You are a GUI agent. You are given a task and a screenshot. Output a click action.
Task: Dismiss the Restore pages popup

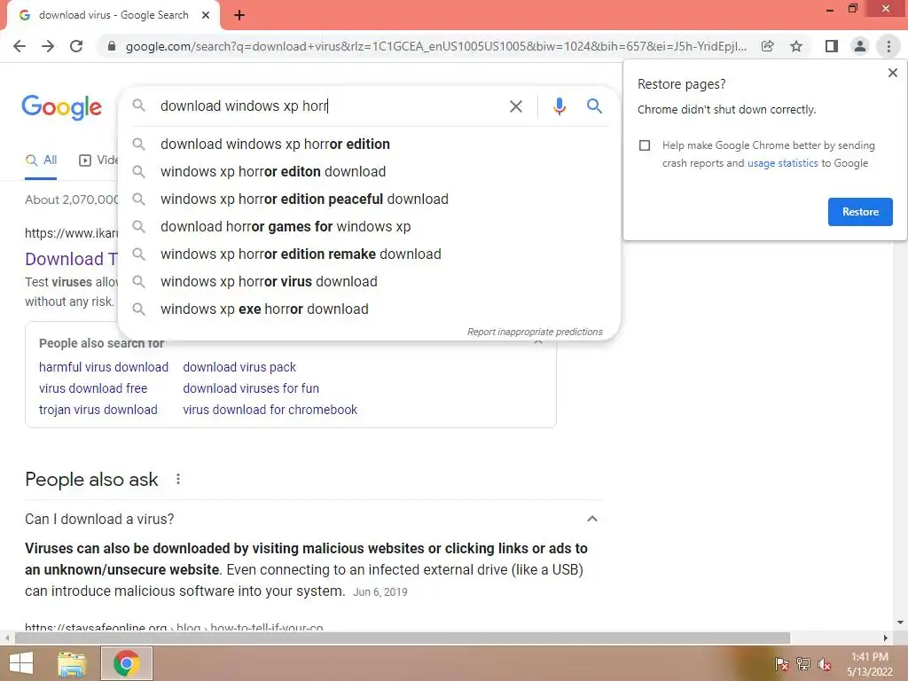892,73
